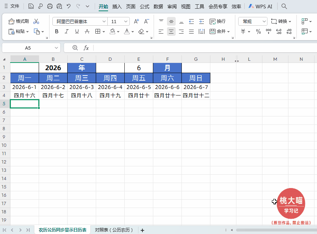The image size is (317, 234).
Task: Click the Print icon in the top bar
Action: [49, 6]
